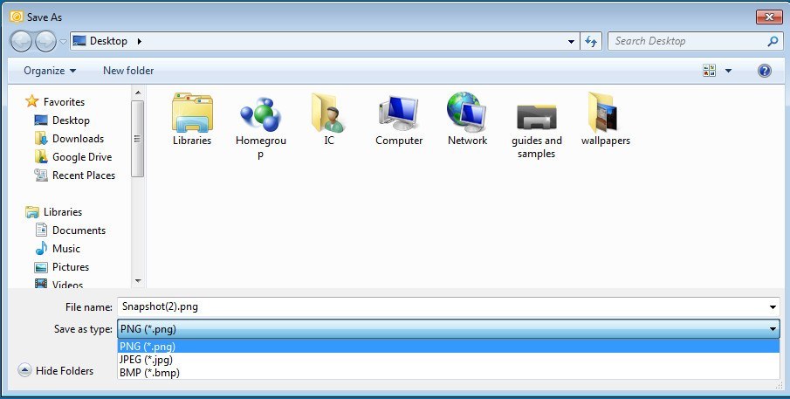The height and width of the screenshot is (399, 790).
Task: Select the Homegroup icon
Action: (x=260, y=114)
